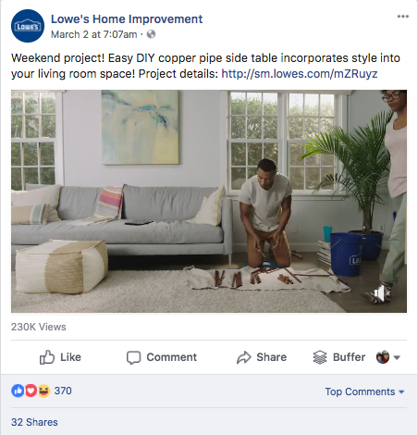Expand the Top Comments sort dropdown
The image size is (418, 435).
click(364, 391)
